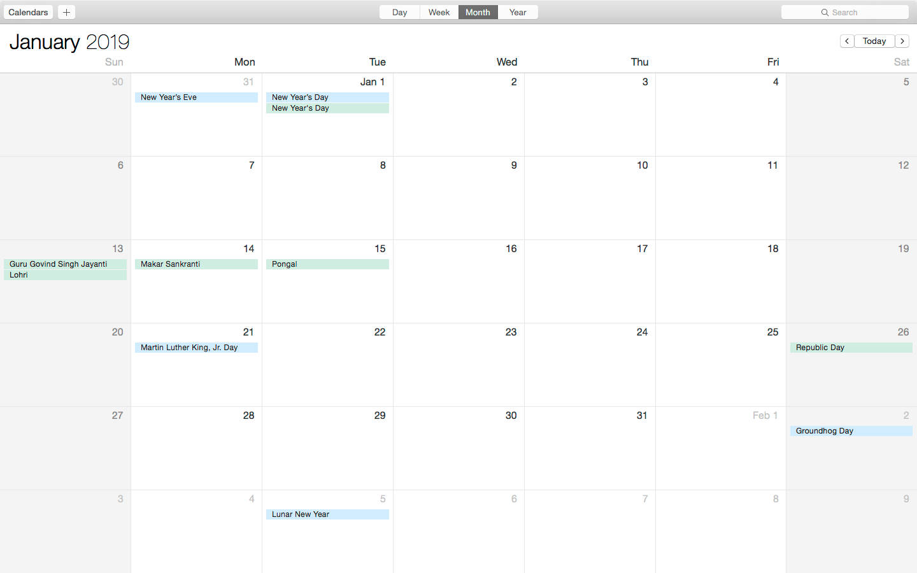Select the Month view tab

tap(478, 12)
